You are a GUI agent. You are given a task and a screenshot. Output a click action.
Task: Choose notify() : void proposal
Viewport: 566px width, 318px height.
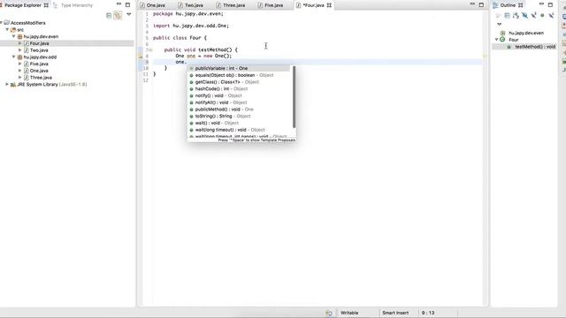tap(239, 96)
